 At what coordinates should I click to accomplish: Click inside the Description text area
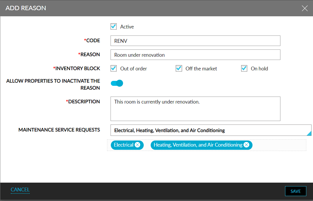click(195, 109)
